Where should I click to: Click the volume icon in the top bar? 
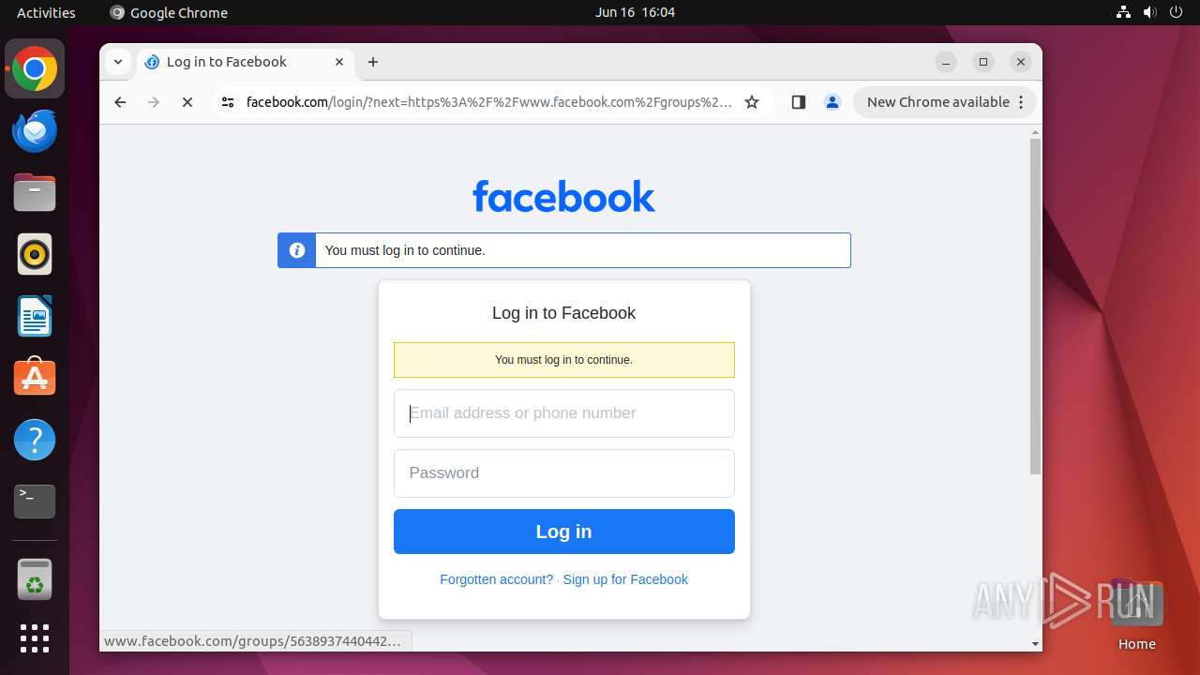[1150, 12]
